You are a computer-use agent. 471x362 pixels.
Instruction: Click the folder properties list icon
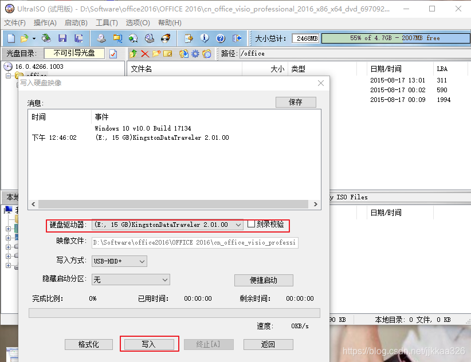point(207,54)
